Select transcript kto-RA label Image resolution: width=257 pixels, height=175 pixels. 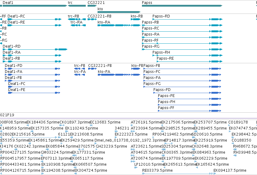coord(104,22)
